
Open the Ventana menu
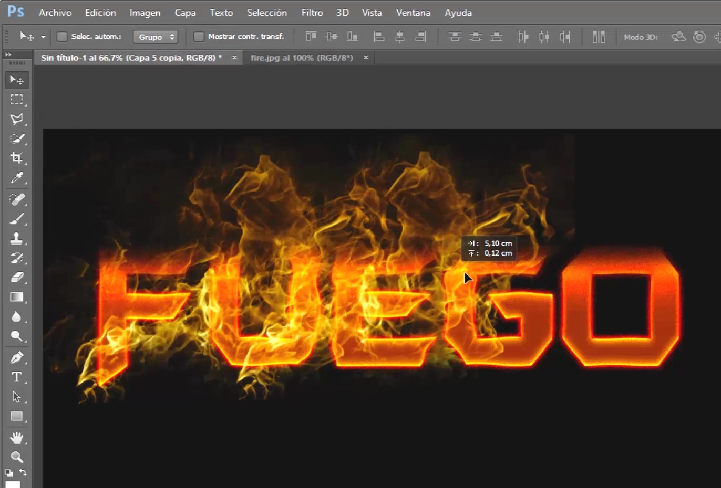[413, 13]
